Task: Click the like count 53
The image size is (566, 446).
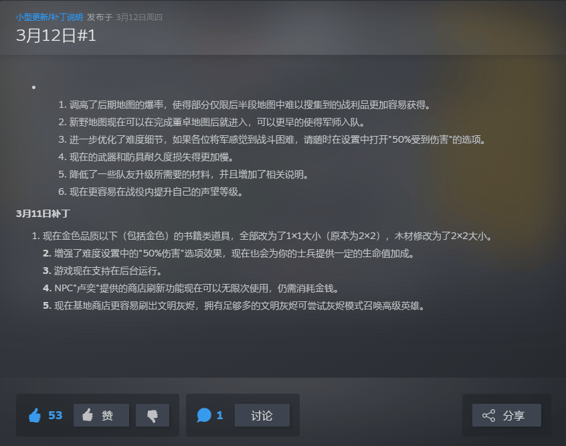Action: pos(56,415)
